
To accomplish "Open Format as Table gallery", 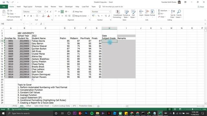I will (x=126, y=14).
